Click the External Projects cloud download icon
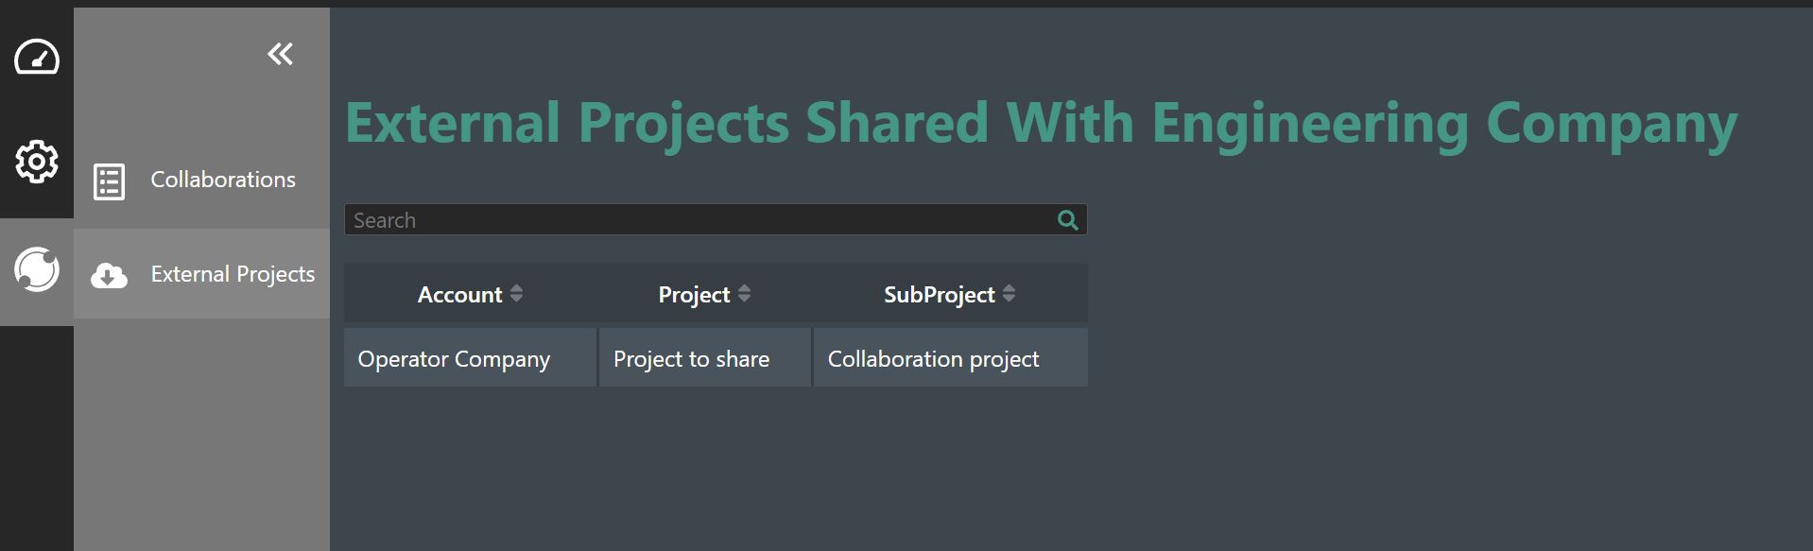Viewport: 1813px width, 551px height. [x=109, y=276]
